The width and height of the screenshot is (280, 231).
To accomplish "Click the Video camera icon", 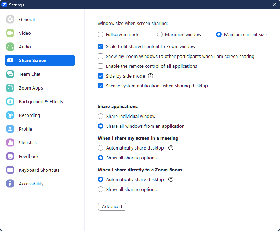I will coord(10,33).
